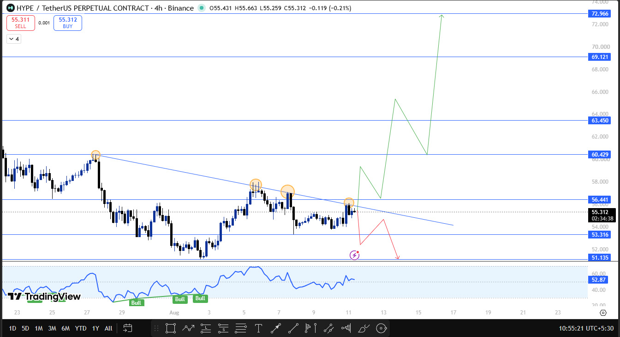Select the 72.966 horizontal line price label
The height and width of the screenshot is (337, 620).
(600, 14)
